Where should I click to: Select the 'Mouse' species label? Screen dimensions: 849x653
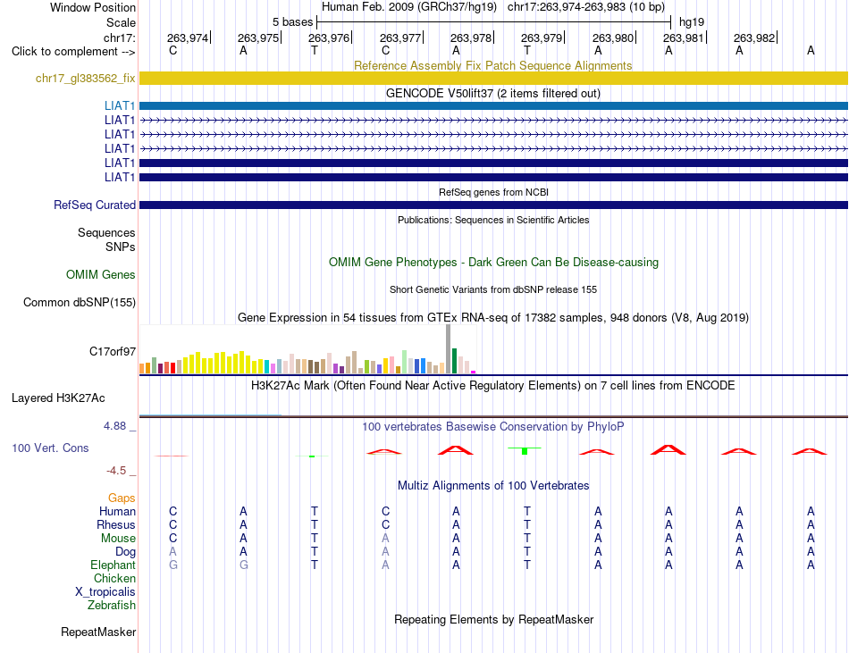tap(118, 539)
